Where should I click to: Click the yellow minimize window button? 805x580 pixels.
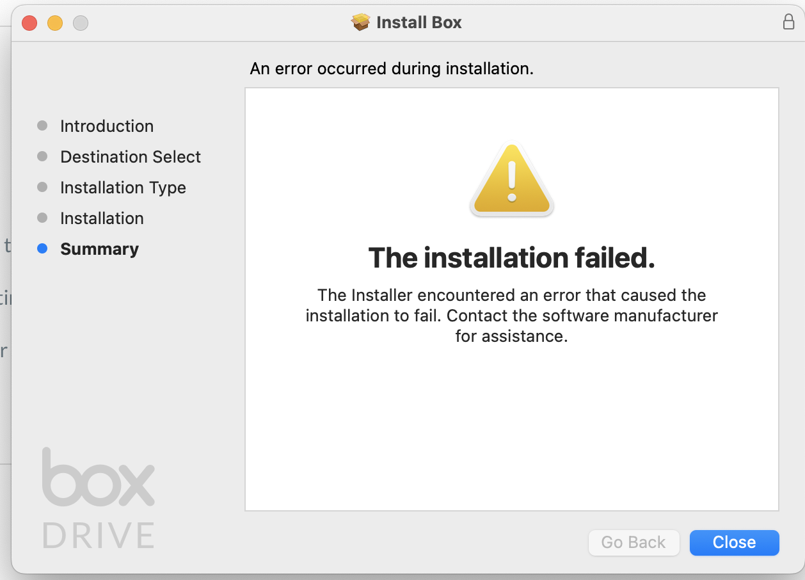pos(55,23)
